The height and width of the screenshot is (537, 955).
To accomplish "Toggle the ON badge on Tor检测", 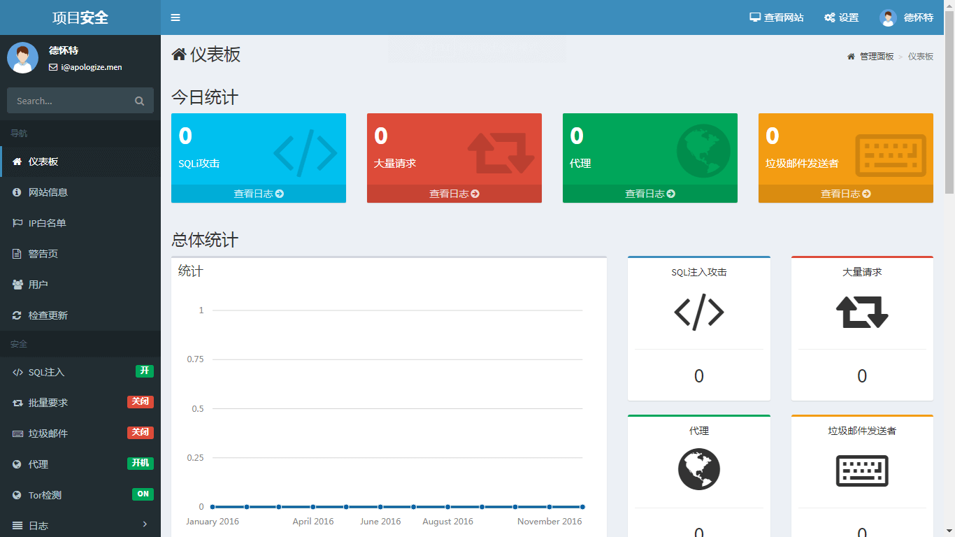I will 143,494.
